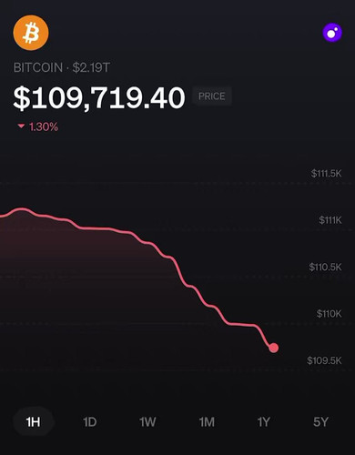Show the 1Y price history
Image resolution: width=355 pixels, height=455 pixels.
click(263, 422)
